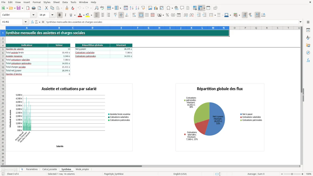Open New document dropdown arrow
The width and height of the screenshot is (313, 176).
coord(7,8)
